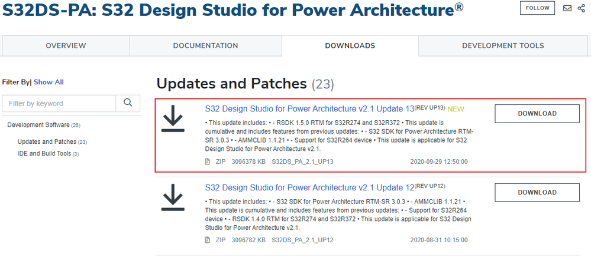Select IDE and Build Tools filter

pos(49,153)
